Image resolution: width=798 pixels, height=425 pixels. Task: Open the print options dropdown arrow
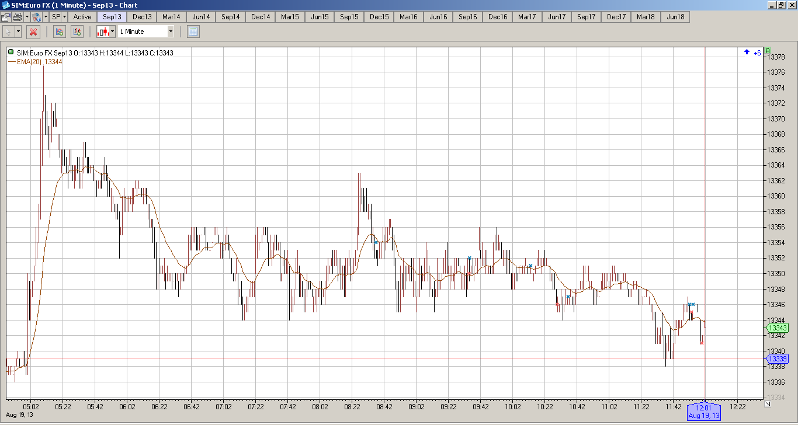coord(27,17)
